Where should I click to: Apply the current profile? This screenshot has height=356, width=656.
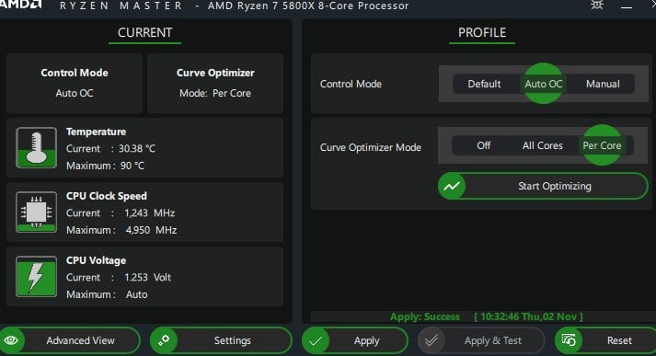(x=355, y=340)
